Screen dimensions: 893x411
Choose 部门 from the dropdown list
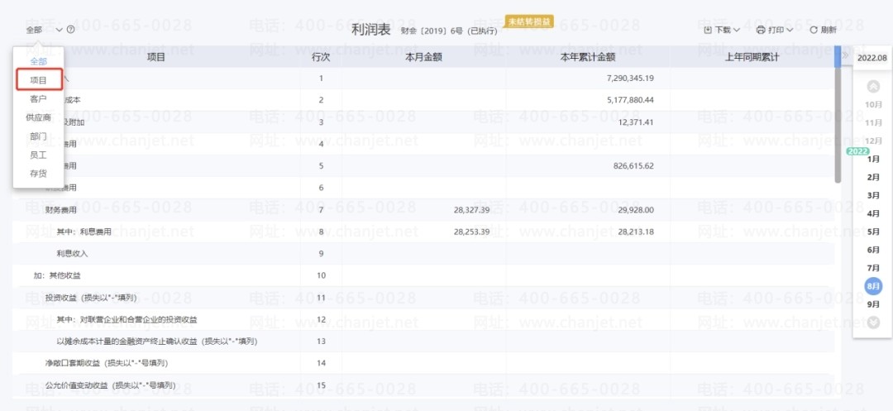(x=39, y=136)
